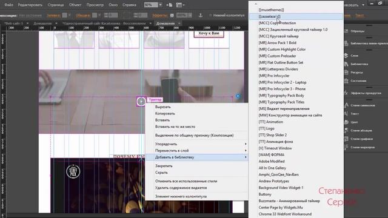The height and width of the screenshot is (218, 388).
Task: Expand the Упорядочить submenu
Action: pos(196,144)
